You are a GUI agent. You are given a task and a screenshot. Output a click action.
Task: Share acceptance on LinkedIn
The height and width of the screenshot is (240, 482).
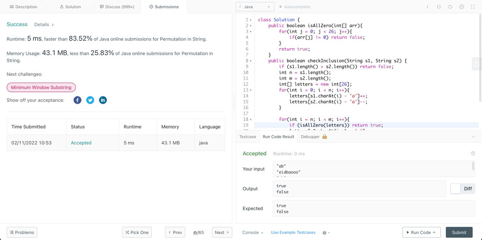pyautogui.click(x=103, y=100)
